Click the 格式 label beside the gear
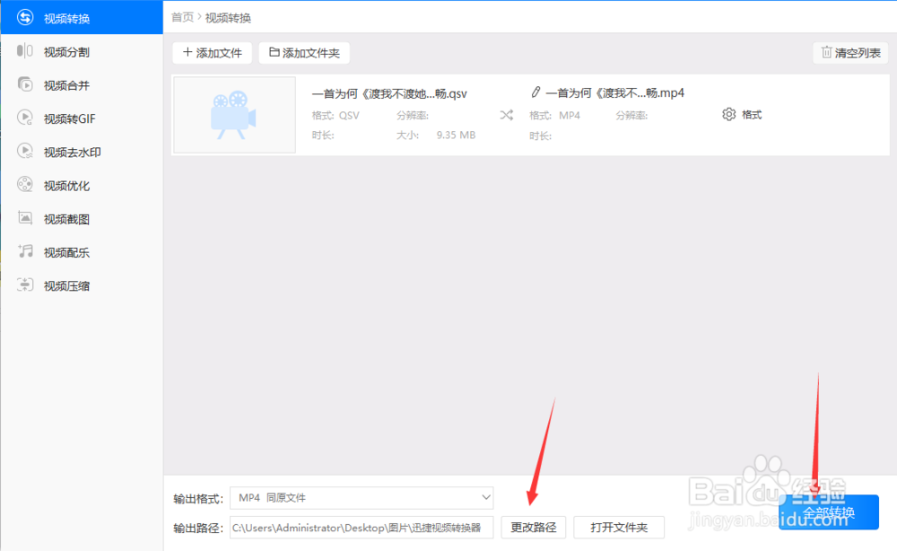Image resolution: width=897 pixels, height=551 pixels. (752, 115)
